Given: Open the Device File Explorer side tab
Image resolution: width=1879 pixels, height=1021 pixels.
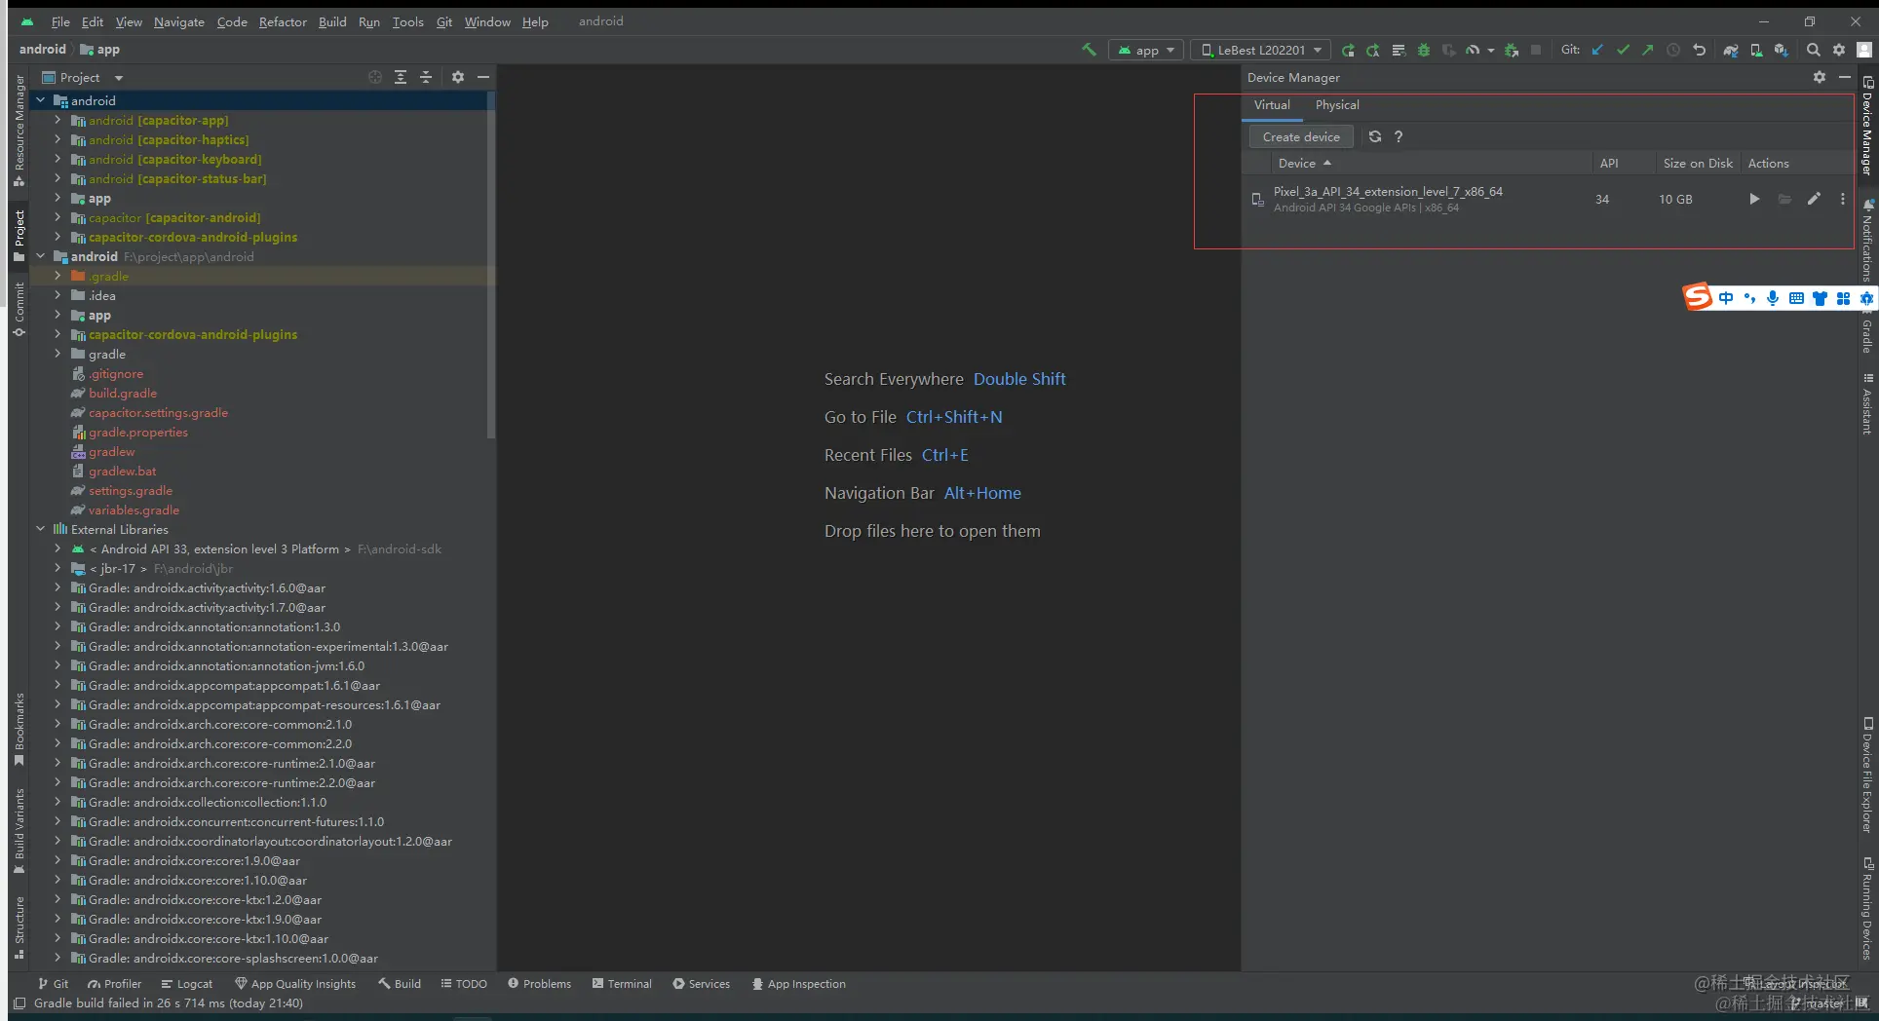Looking at the screenshot, I should coord(1867,775).
